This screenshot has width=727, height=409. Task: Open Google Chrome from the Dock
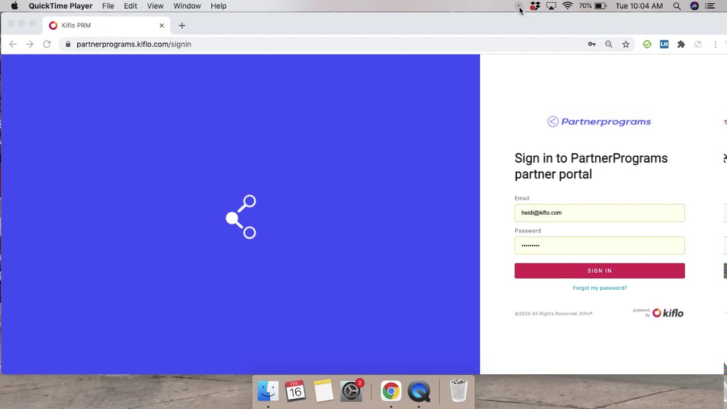pyautogui.click(x=391, y=391)
